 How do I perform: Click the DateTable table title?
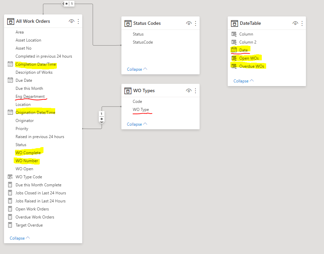click(250, 23)
